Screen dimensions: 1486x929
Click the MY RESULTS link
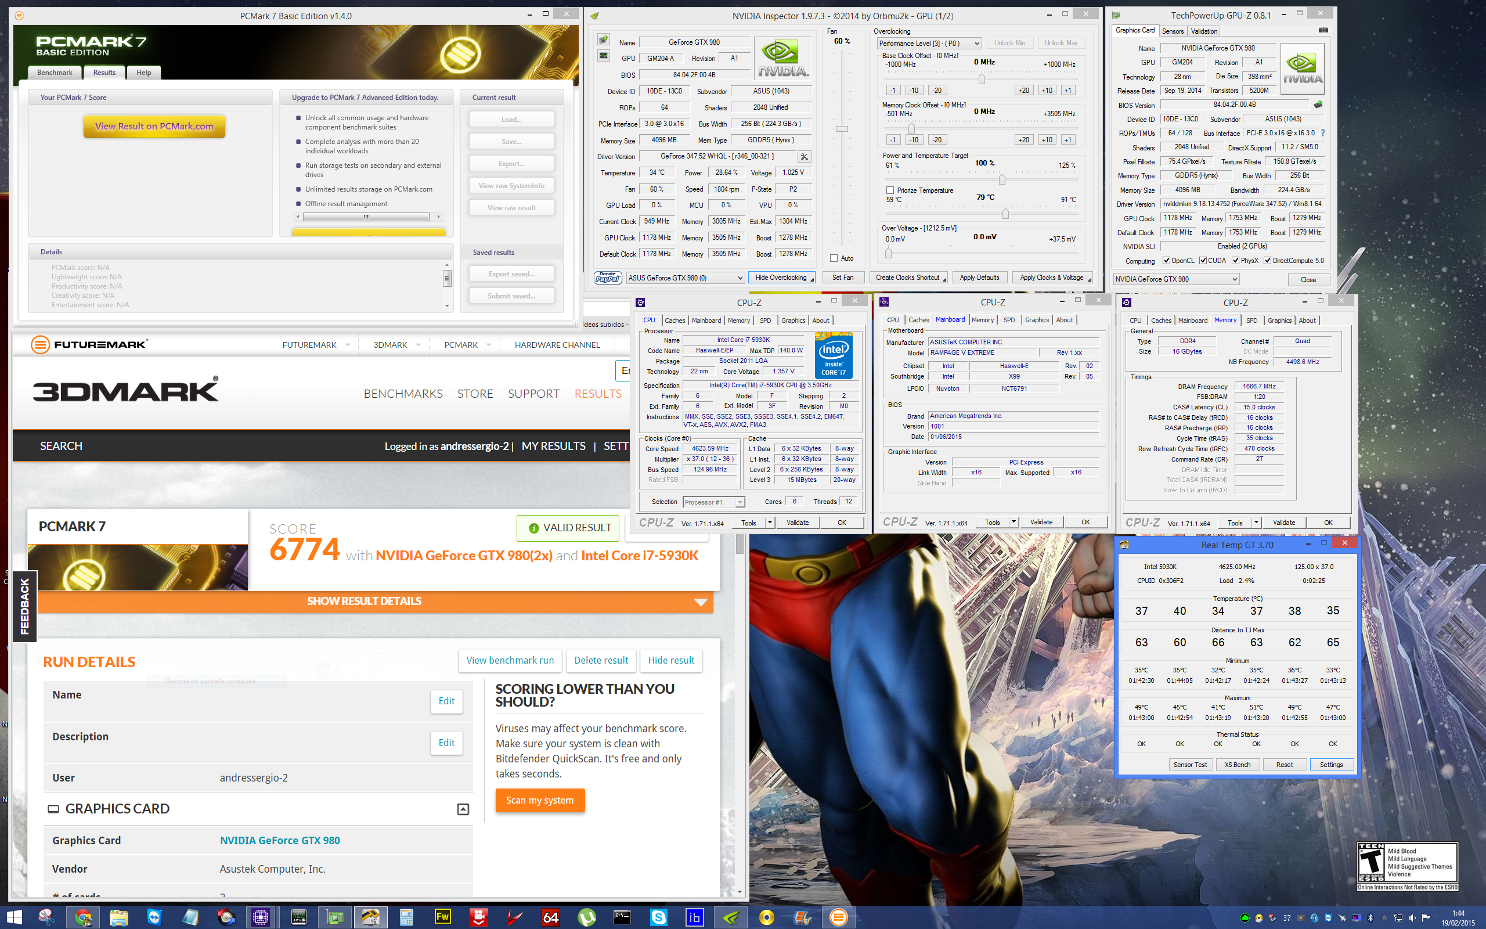[553, 446]
